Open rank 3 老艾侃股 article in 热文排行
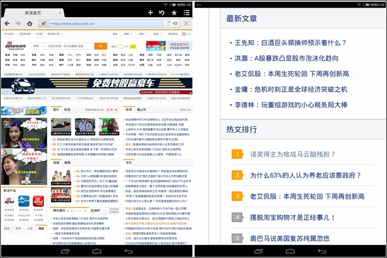This screenshot has height=258, width=387. click(307, 196)
